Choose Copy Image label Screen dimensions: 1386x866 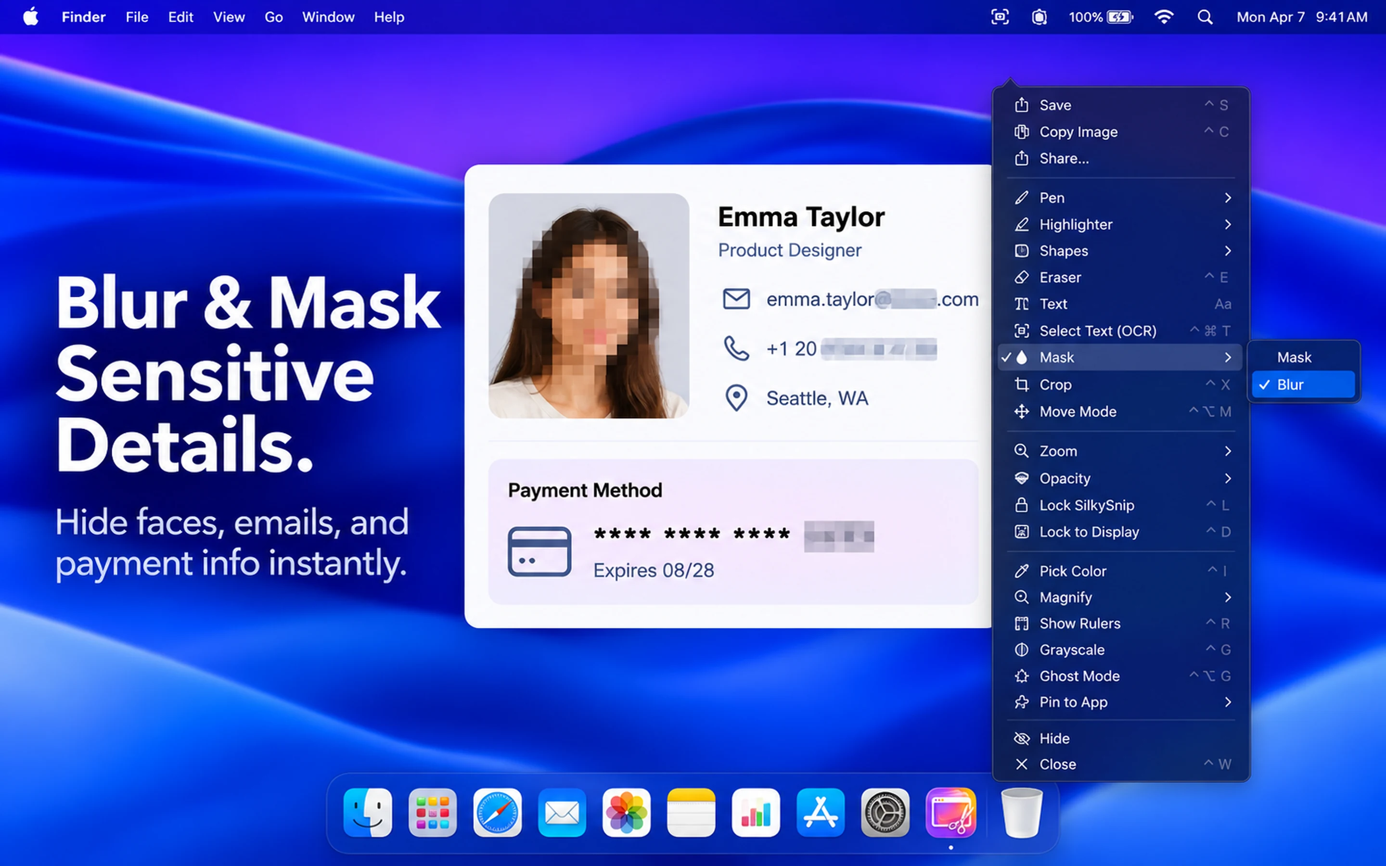coord(1078,132)
